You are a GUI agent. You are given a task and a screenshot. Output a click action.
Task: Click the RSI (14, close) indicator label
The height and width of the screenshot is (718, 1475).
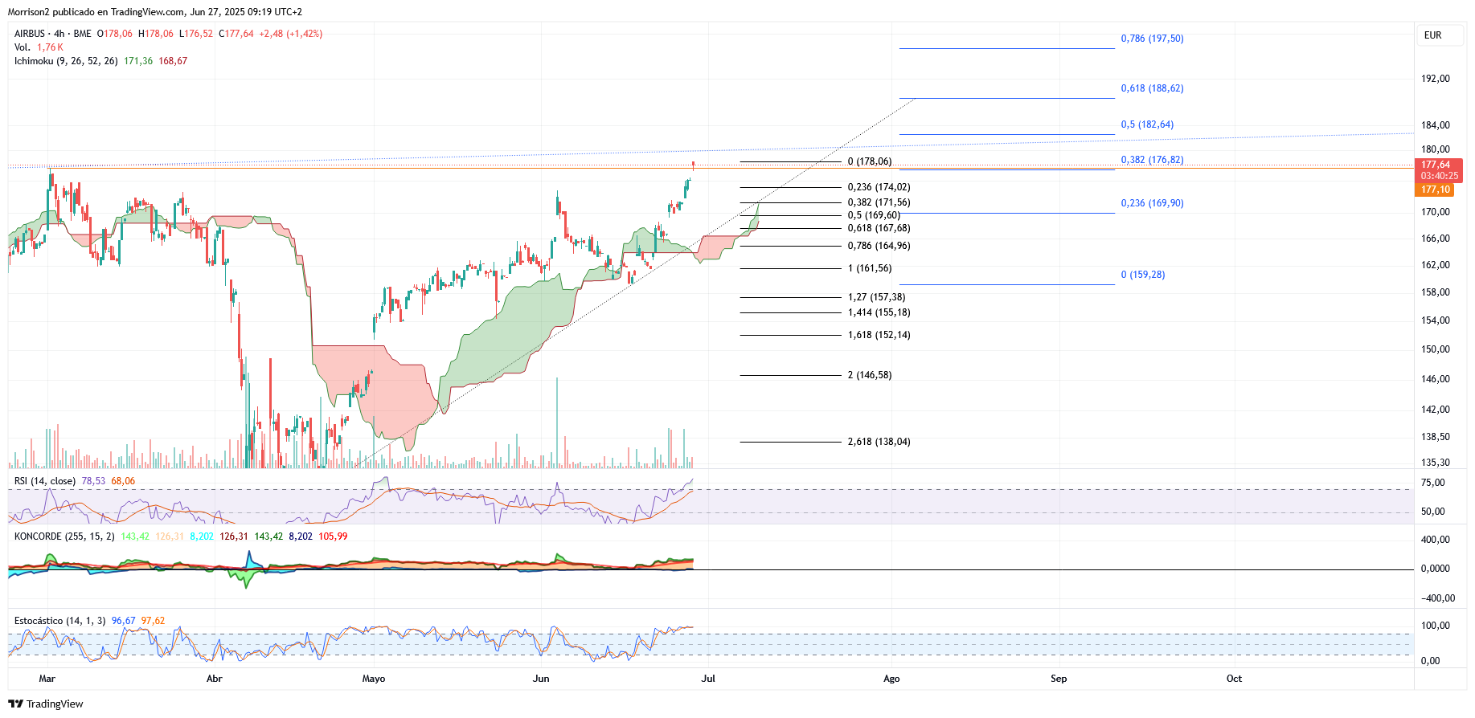[x=45, y=481]
